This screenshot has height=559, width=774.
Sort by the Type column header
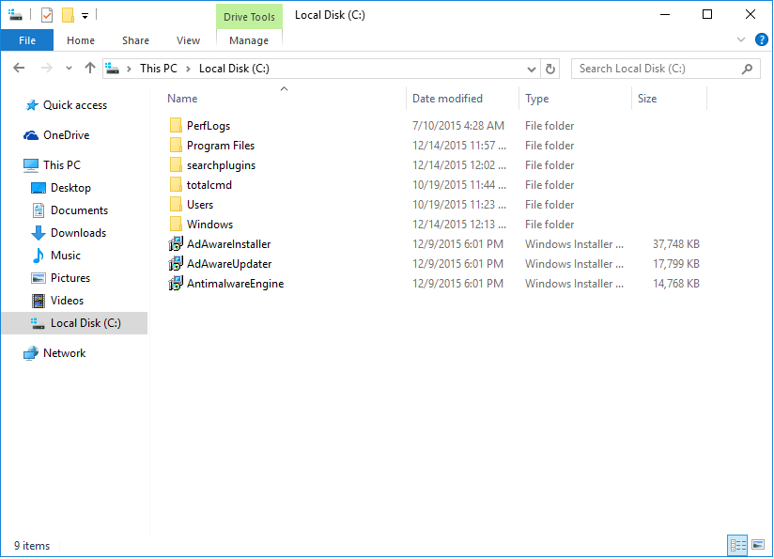tap(575, 99)
